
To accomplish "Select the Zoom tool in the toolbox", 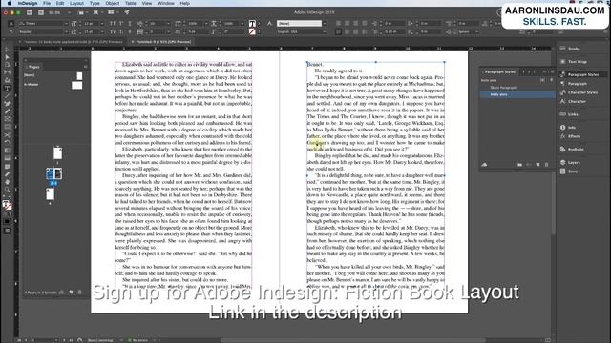I will click(x=7, y=190).
